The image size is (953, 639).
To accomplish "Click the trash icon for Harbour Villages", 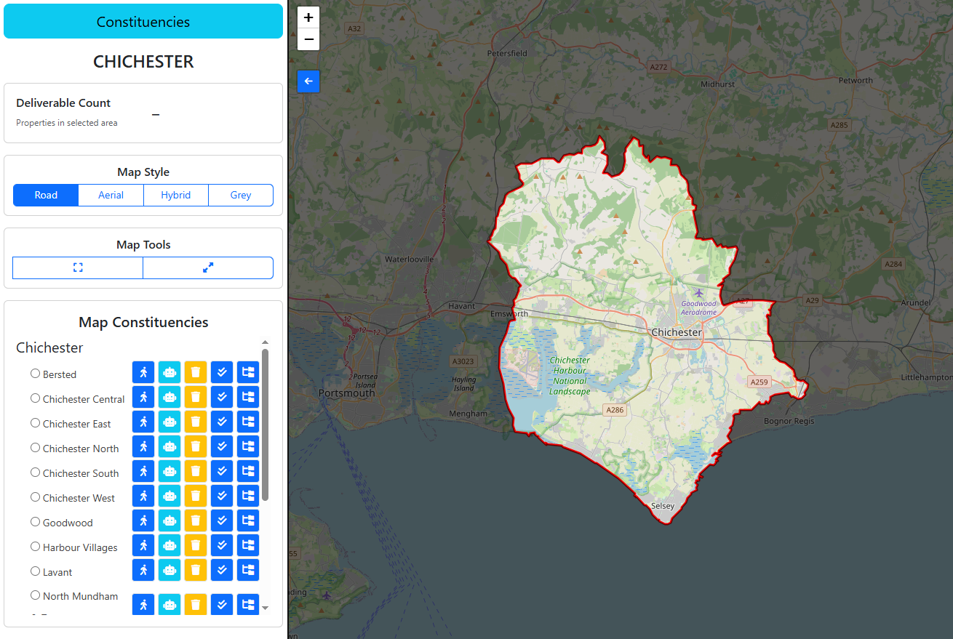I will click(x=195, y=544).
